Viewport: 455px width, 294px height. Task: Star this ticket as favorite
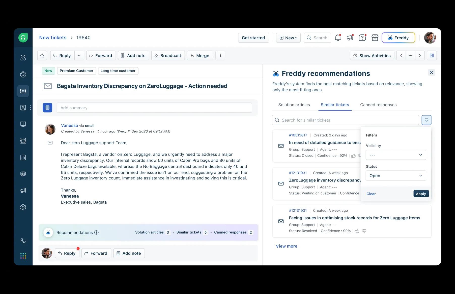click(x=42, y=56)
